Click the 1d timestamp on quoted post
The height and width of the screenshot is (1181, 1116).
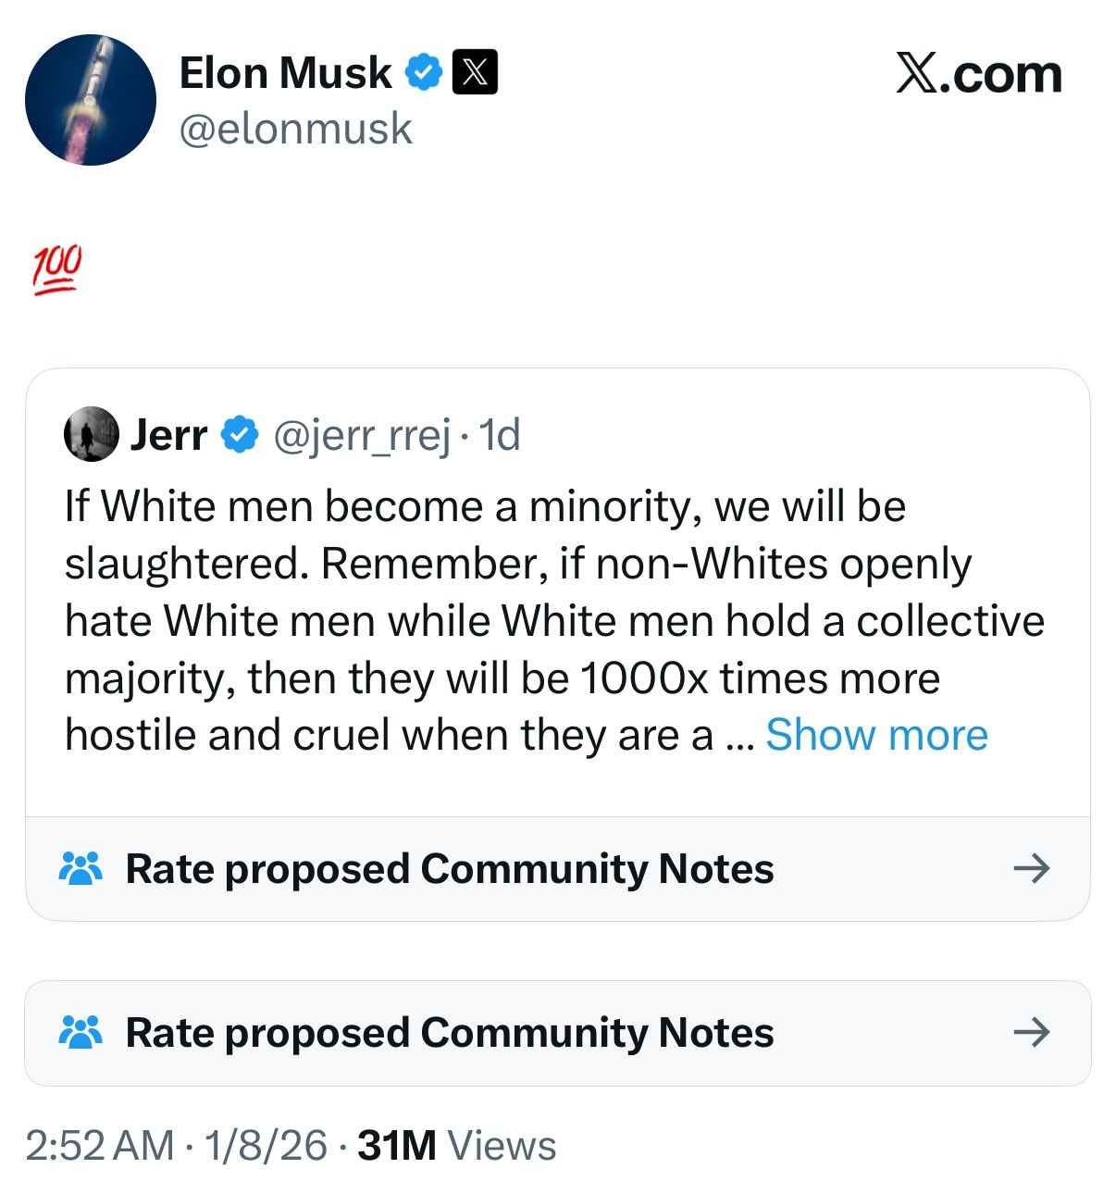(x=500, y=434)
